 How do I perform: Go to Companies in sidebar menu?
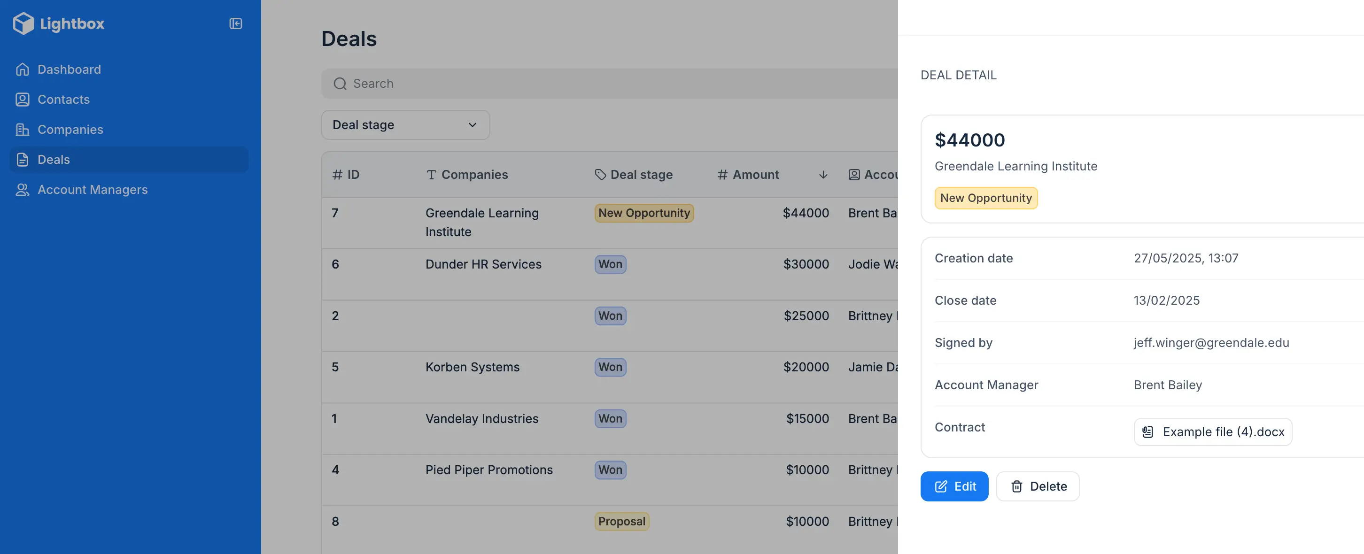pos(70,130)
